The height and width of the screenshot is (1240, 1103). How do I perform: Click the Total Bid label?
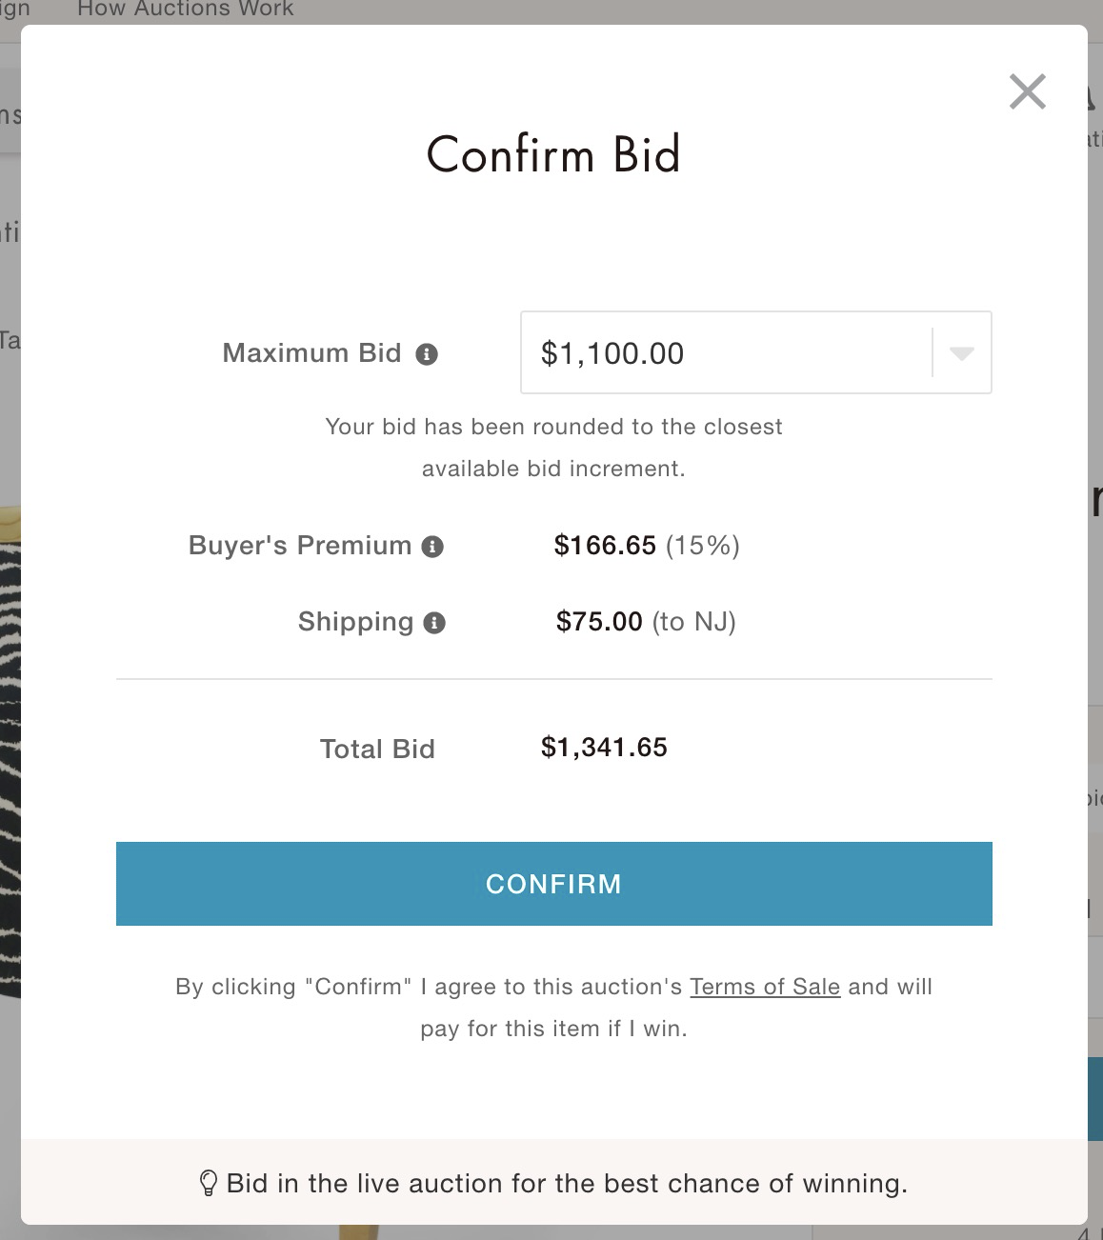[377, 750]
